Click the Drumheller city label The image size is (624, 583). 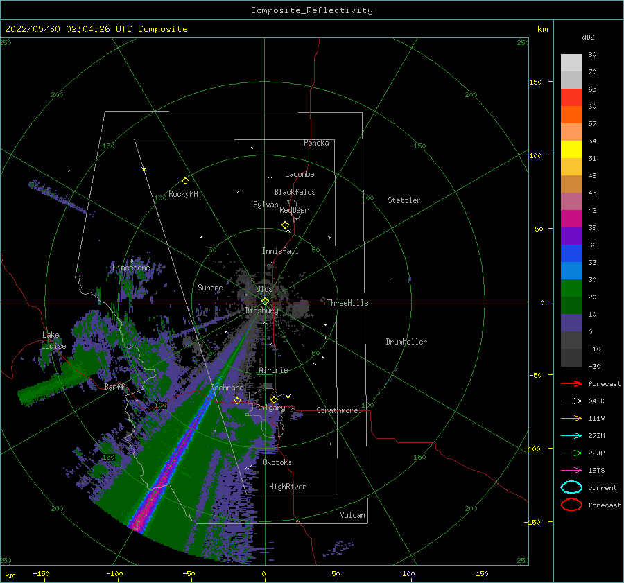(406, 342)
